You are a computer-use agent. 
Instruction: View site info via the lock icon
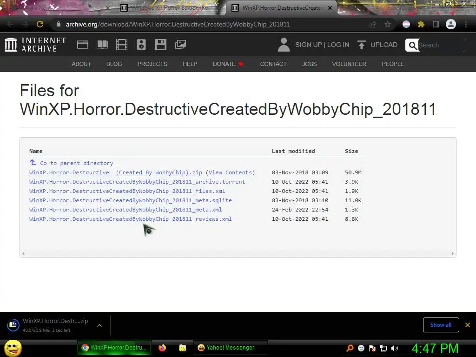[58, 24]
